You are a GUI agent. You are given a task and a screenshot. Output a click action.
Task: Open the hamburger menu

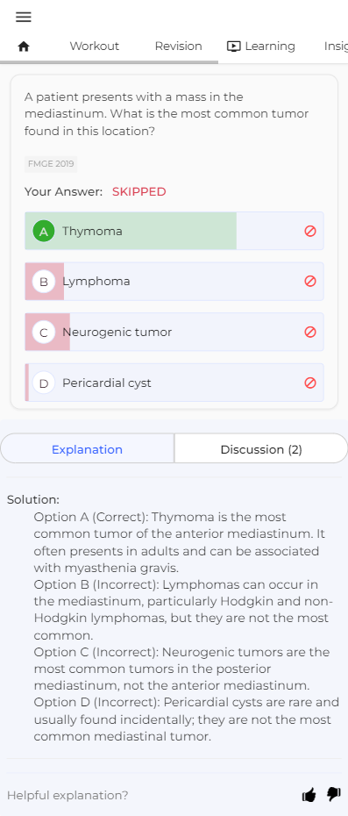[x=24, y=17]
